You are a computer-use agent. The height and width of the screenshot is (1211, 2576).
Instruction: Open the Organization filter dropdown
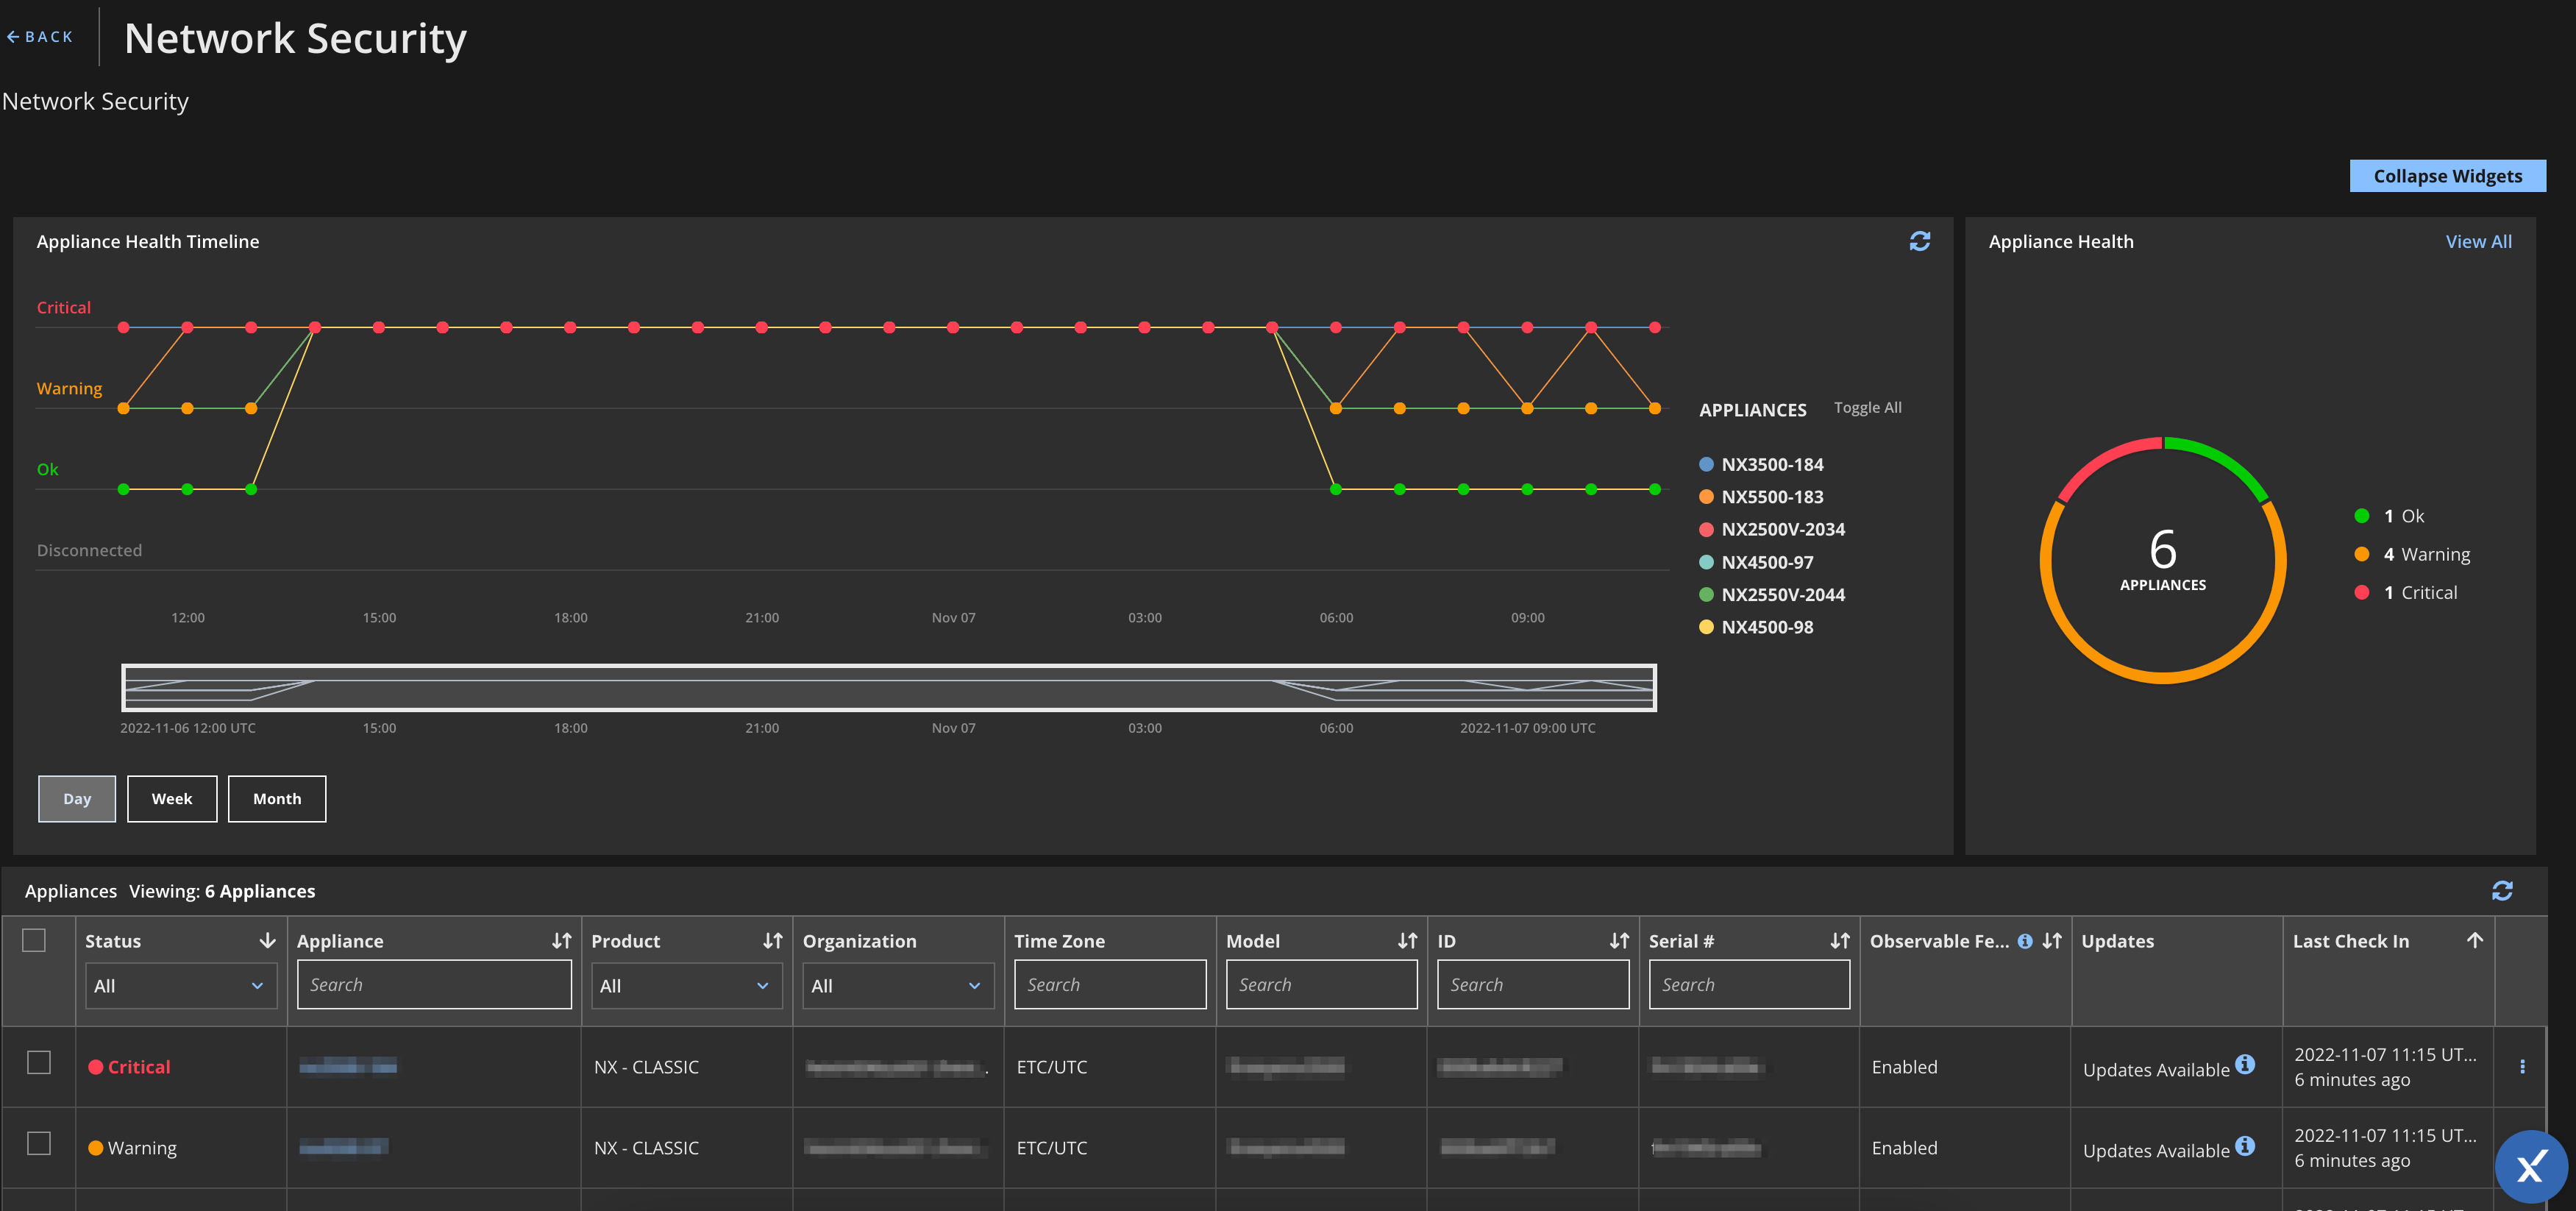click(898, 986)
